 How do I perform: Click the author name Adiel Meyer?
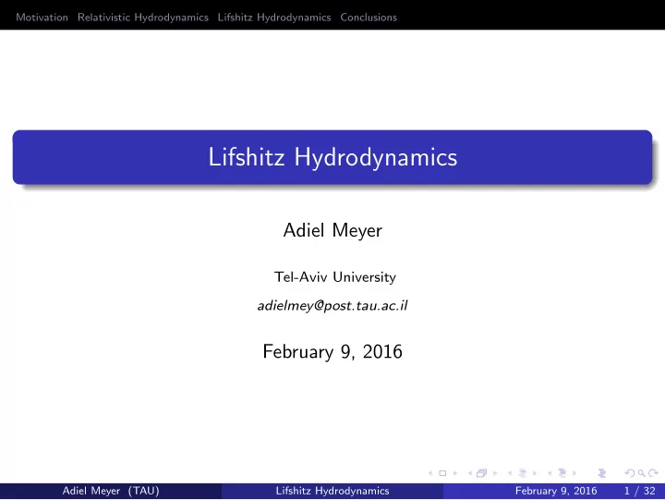coord(332,230)
